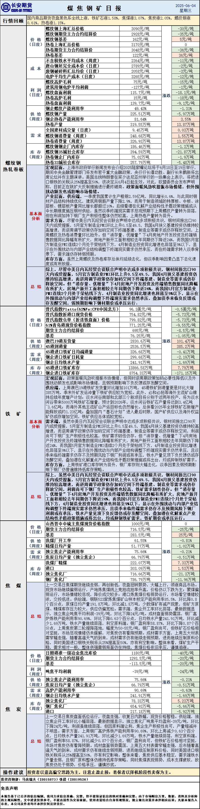Select the value 3170元/吨
This screenshot has width=200, height=809.
coord(140,45)
